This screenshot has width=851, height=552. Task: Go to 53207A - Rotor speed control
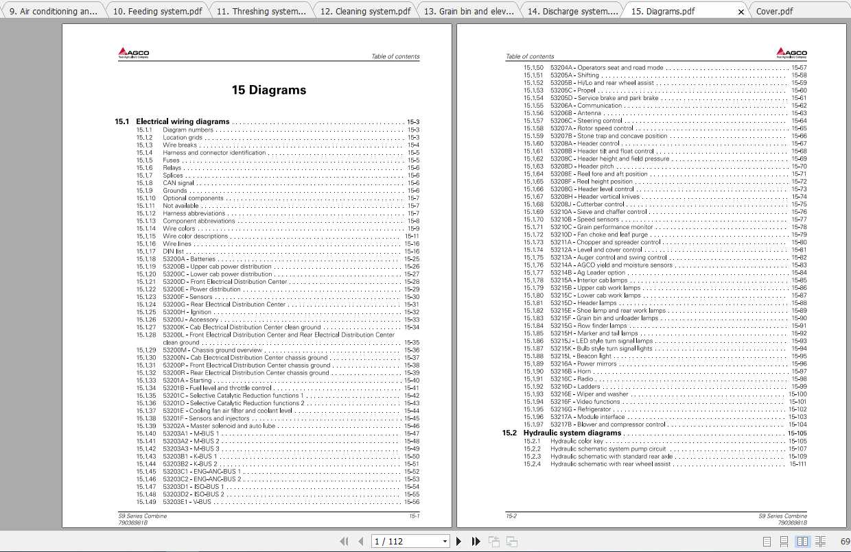tap(592, 128)
